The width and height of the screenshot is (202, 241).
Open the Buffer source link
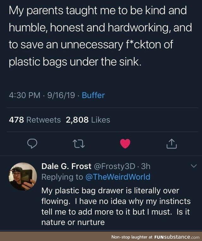click(x=93, y=95)
